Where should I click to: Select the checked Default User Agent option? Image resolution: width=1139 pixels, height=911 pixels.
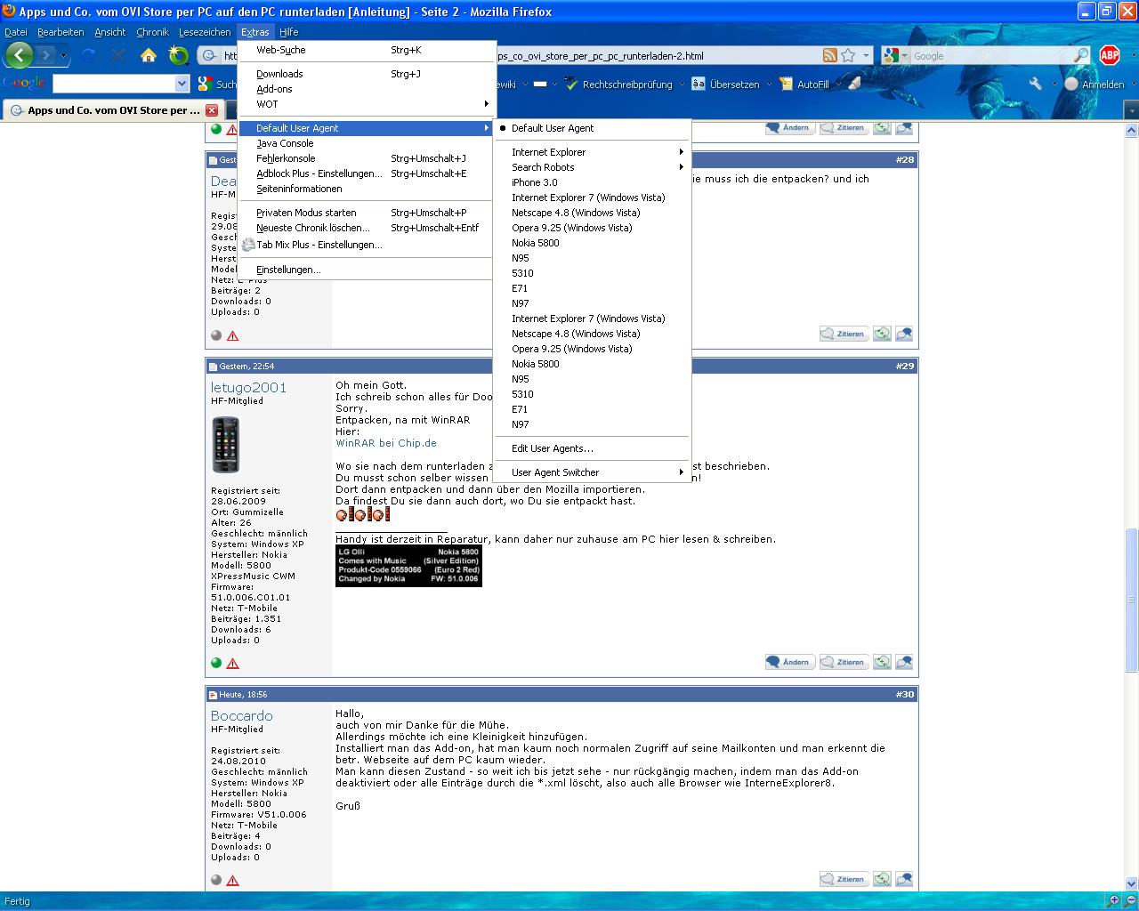[x=592, y=128]
